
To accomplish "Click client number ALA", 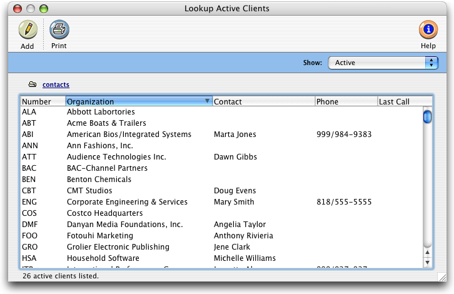I will pos(29,112).
